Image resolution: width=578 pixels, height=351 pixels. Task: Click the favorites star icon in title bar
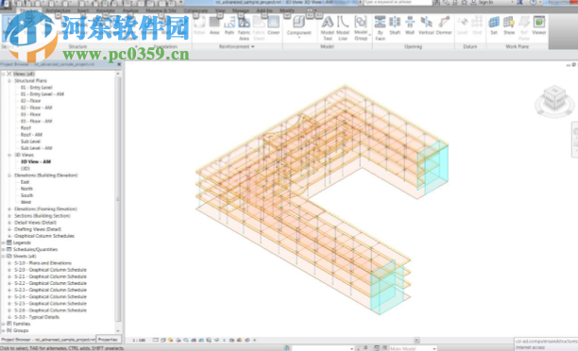pos(464,3)
